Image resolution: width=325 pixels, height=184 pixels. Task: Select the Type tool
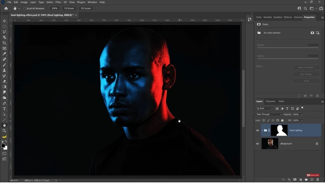[x=4, y=109]
